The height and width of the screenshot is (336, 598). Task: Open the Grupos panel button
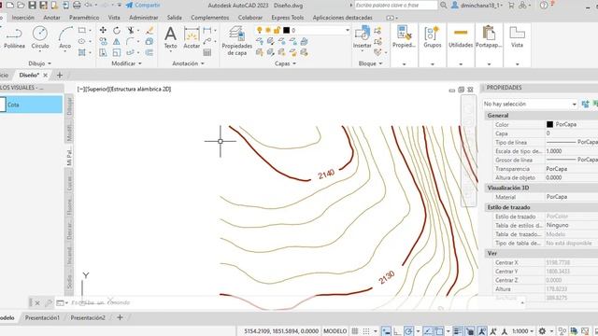[x=432, y=37]
